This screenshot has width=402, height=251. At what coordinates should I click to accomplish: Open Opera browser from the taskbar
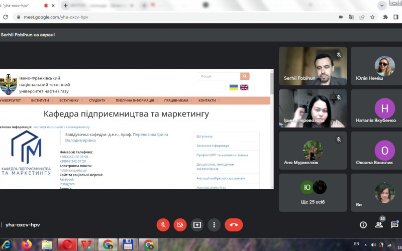tap(67, 245)
